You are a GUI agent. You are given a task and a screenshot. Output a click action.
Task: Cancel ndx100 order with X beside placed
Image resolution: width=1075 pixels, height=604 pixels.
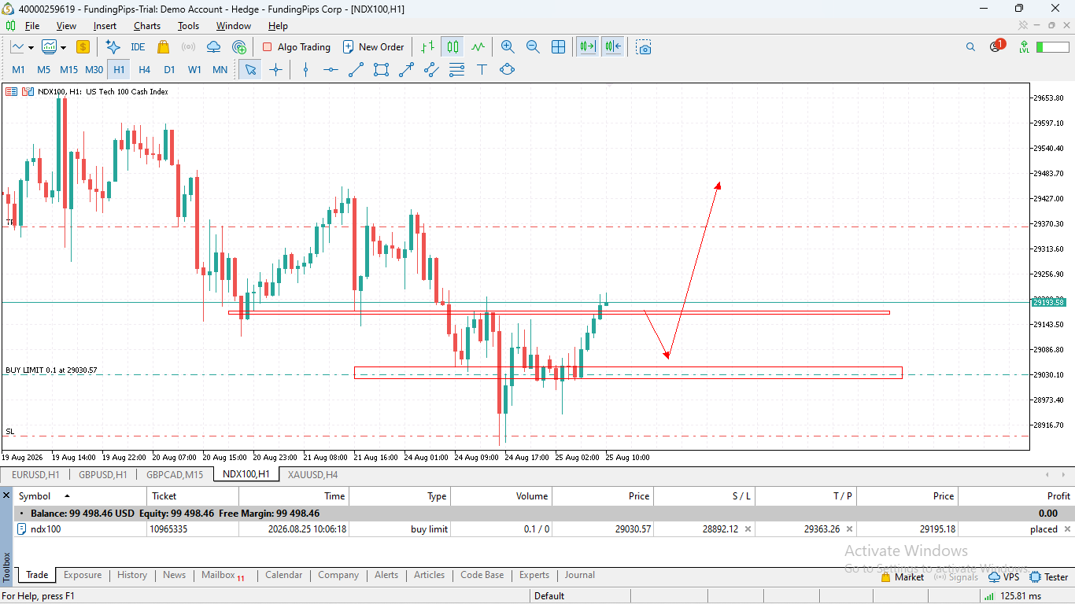click(1068, 529)
